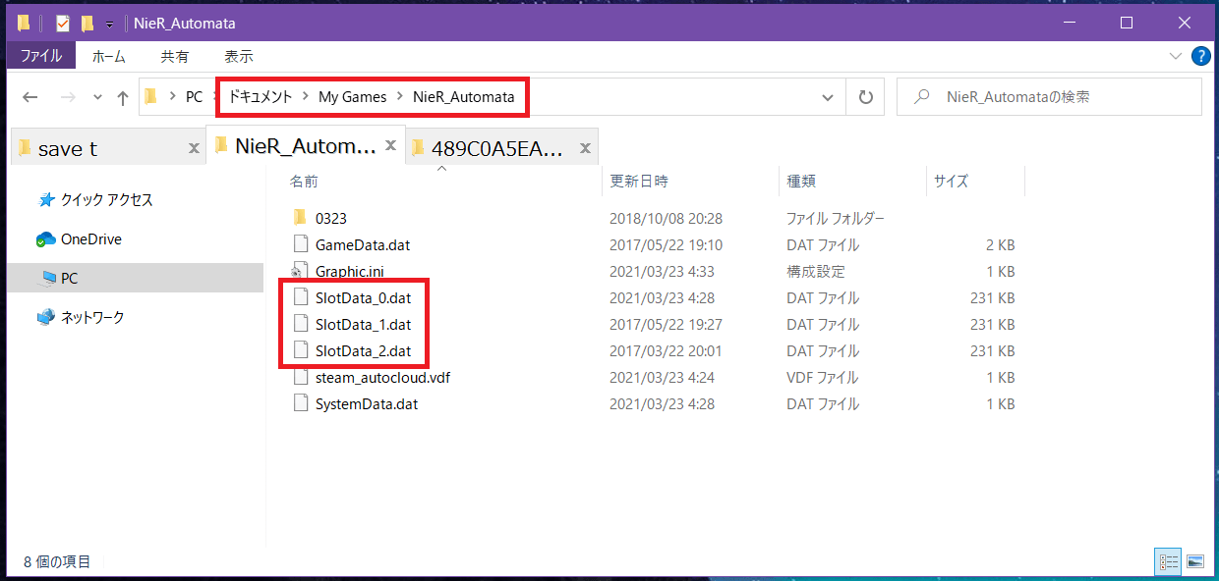
Task: Select the SlotData_0.dat file
Action: coord(363,297)
